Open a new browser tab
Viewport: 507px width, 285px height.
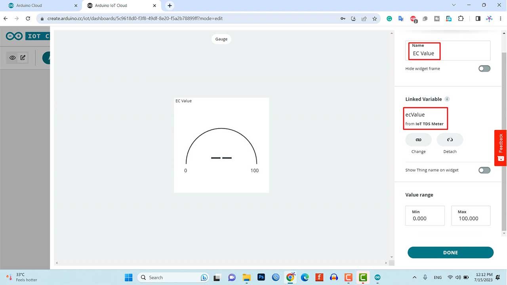pyautogui.click(x=170, y=6)
